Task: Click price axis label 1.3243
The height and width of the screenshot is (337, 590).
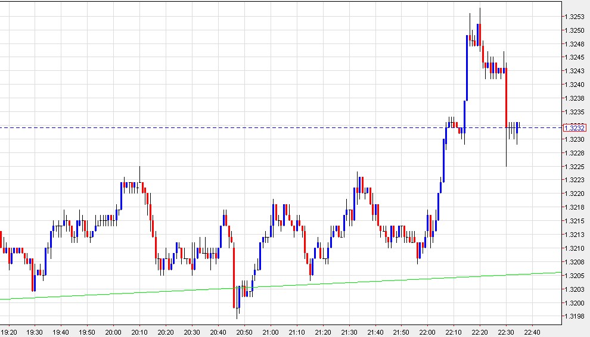Action: click(575, 71)
